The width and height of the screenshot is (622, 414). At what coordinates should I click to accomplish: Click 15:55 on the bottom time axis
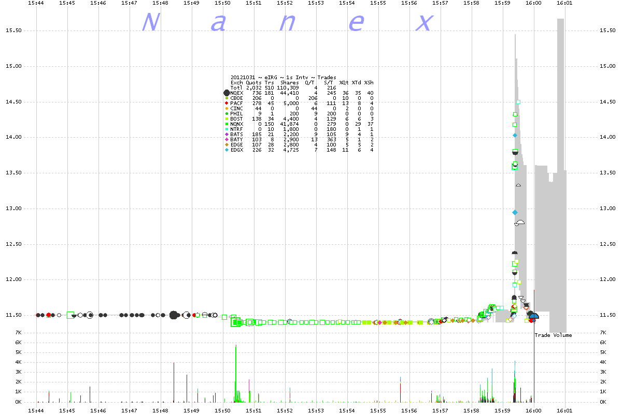pyautogui.click(x=378, y=410)
